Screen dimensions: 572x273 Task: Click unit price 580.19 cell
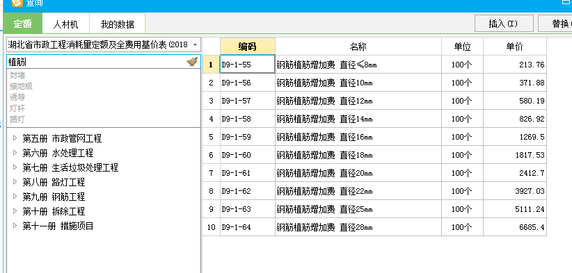click(515, 101)
